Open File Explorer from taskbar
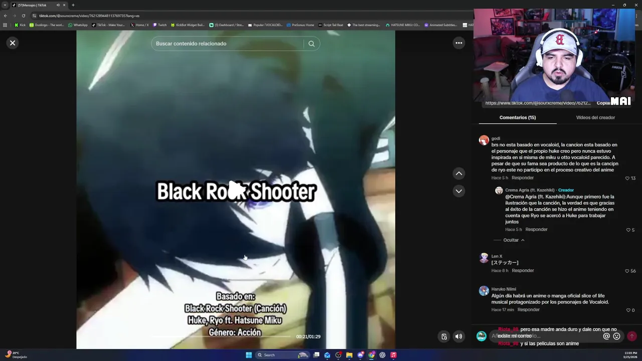 (x=349, y=355)
